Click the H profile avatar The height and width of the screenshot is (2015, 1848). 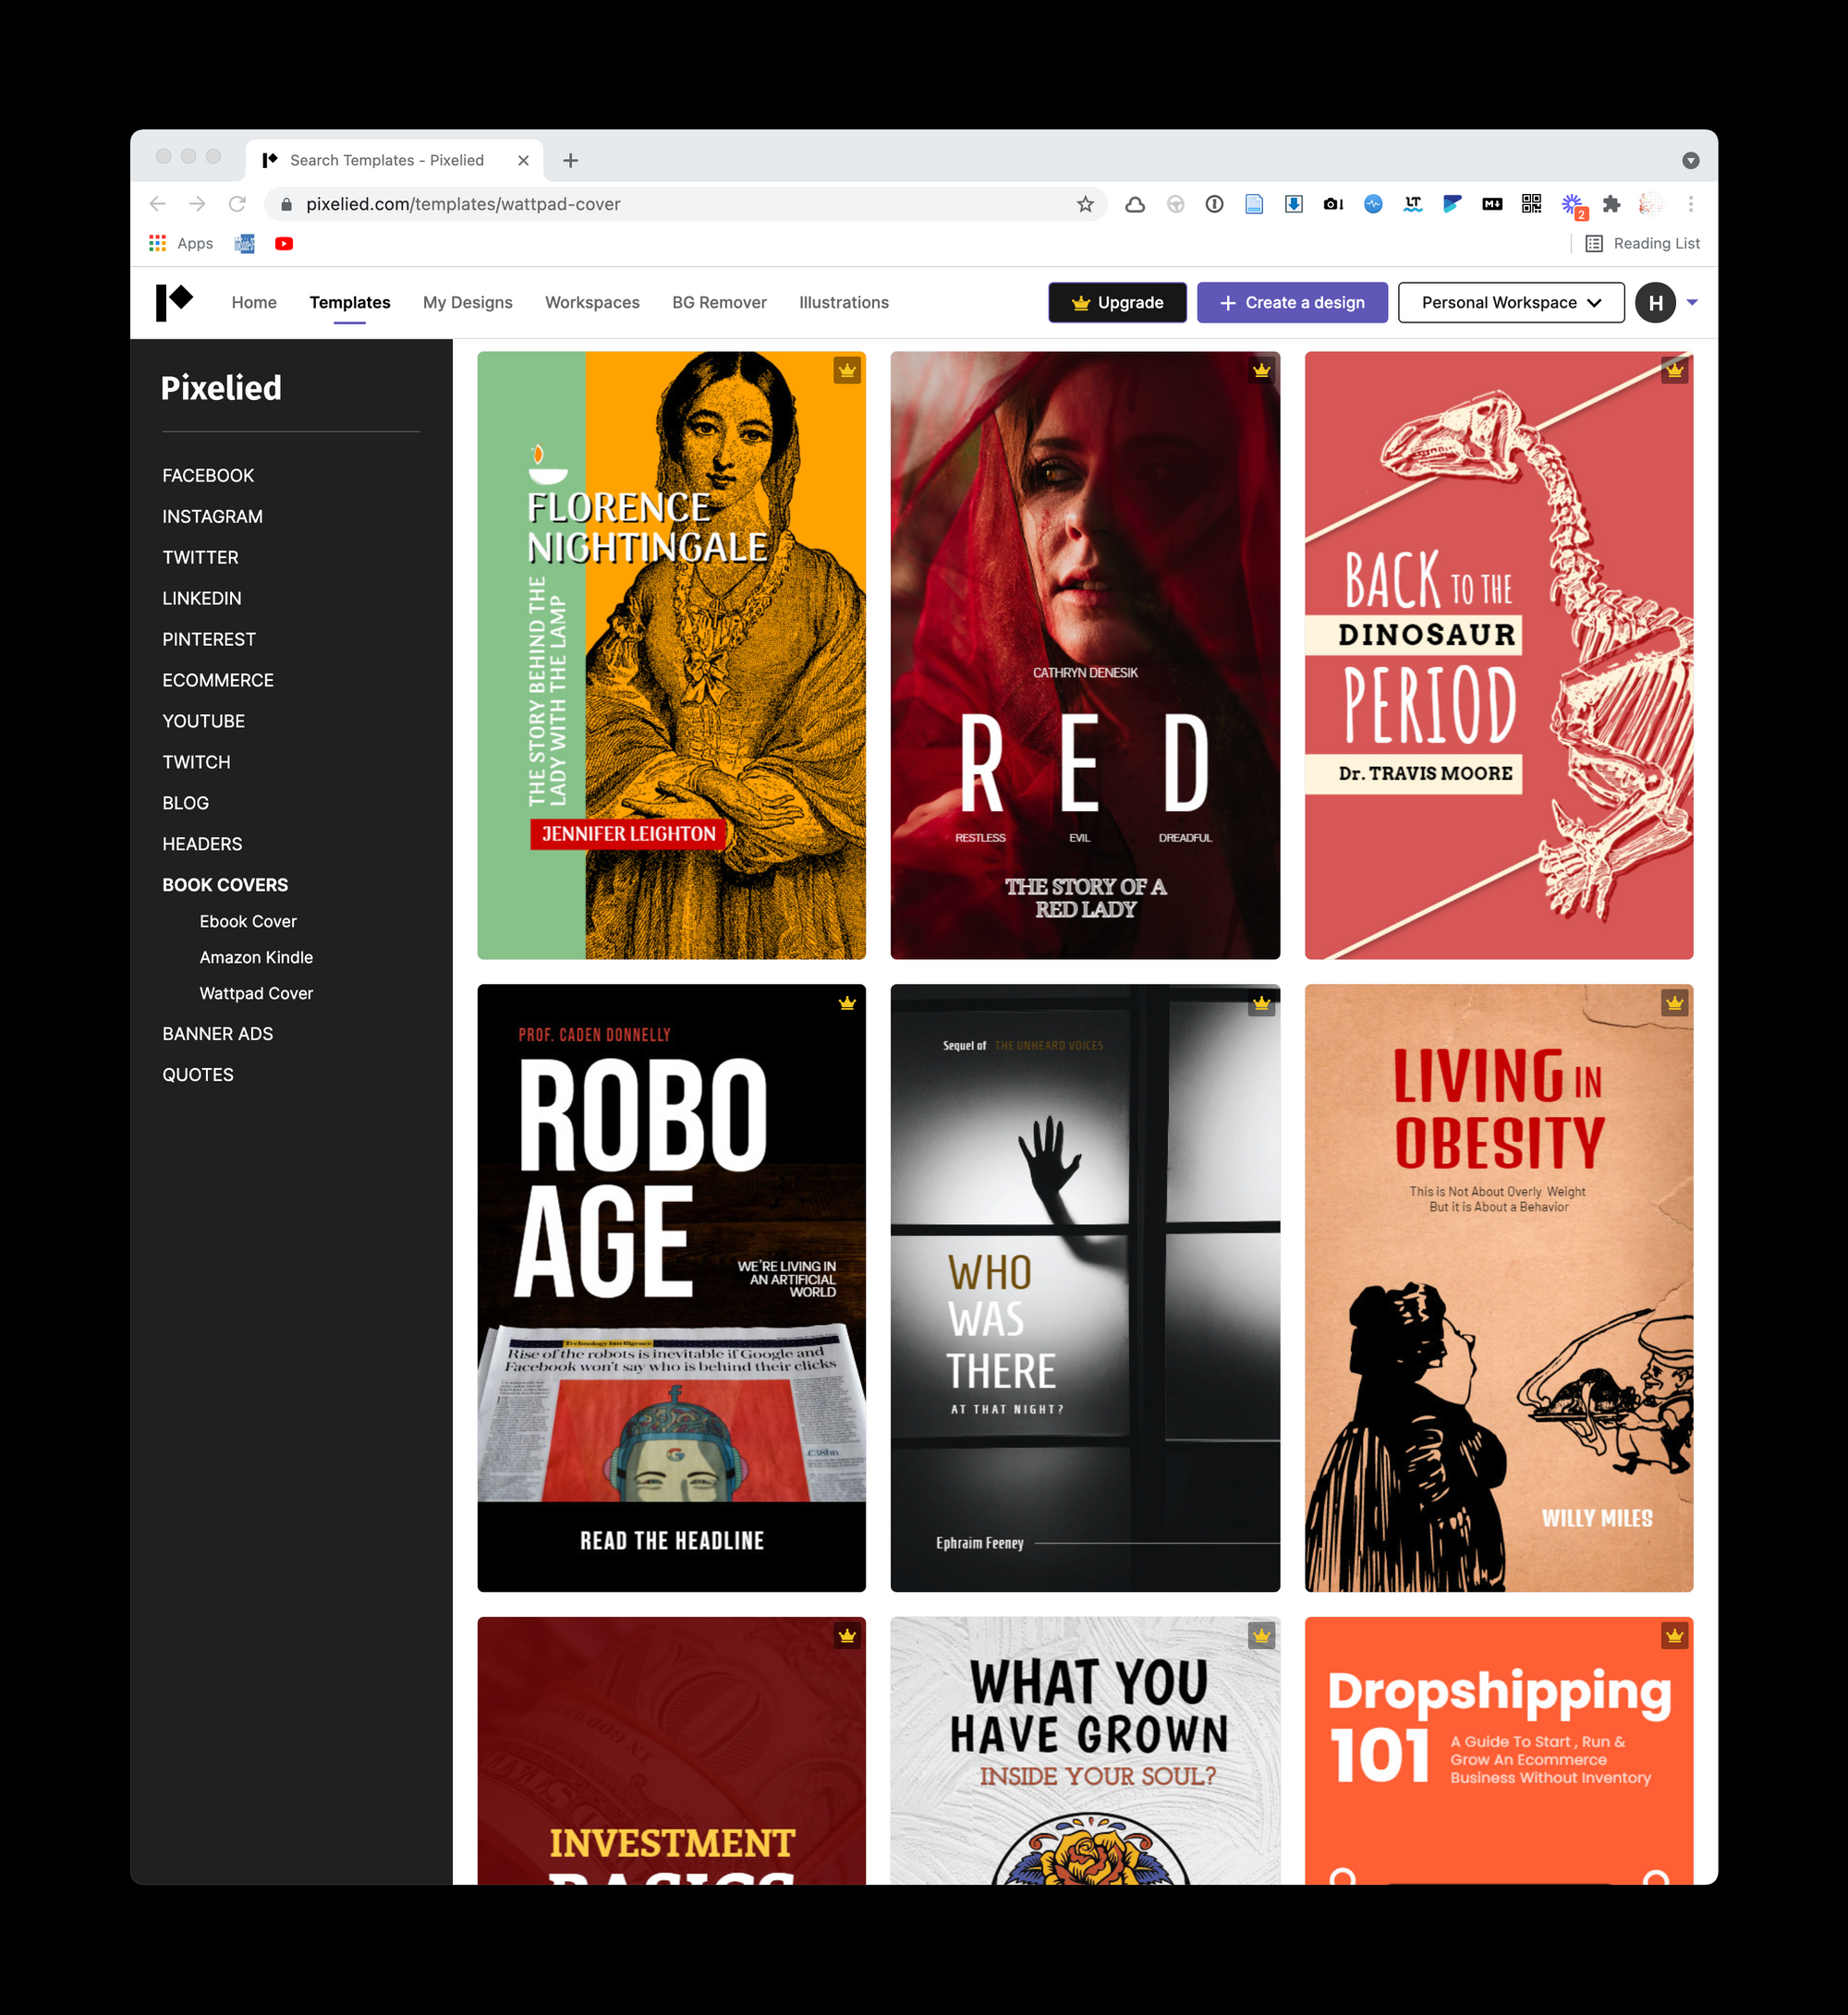pyautogui.click(x=1655, y=302)
